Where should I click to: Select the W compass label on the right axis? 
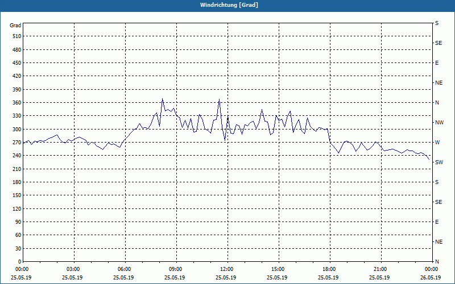pos(437,143)
